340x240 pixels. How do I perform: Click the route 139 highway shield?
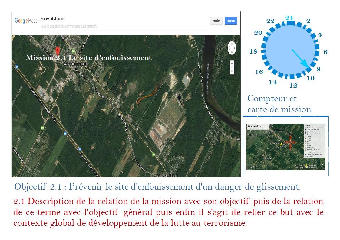42,128
